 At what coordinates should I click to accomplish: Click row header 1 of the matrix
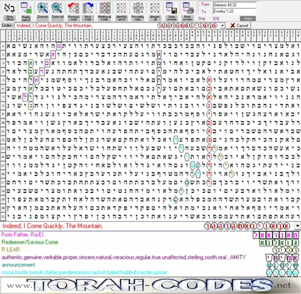tap(3, 46)
